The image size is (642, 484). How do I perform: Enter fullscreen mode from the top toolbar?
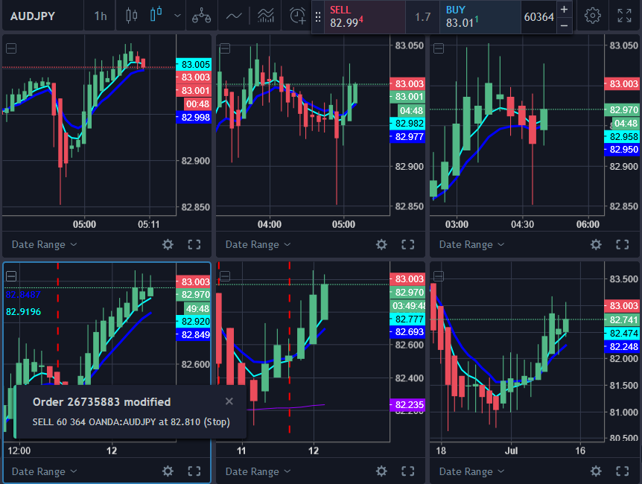click(624, 16)
